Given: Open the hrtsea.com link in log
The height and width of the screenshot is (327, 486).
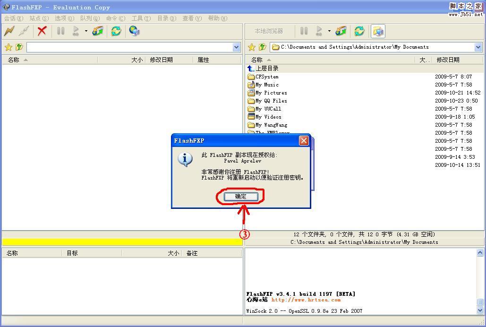Looking at the screenshot, I should pos(306,300).
